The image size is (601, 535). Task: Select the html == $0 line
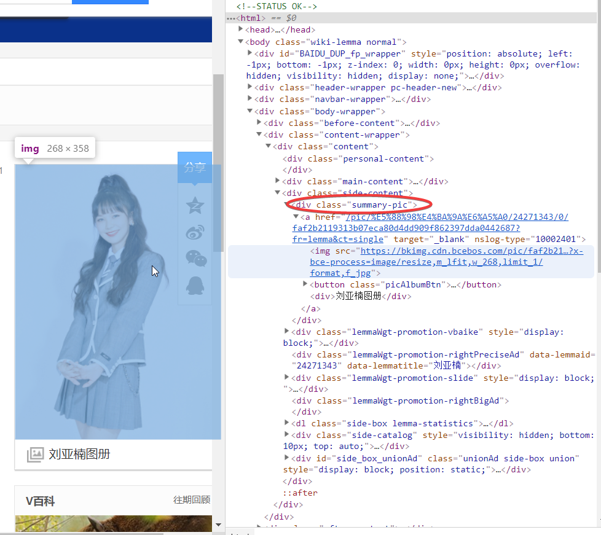point(410,18)
